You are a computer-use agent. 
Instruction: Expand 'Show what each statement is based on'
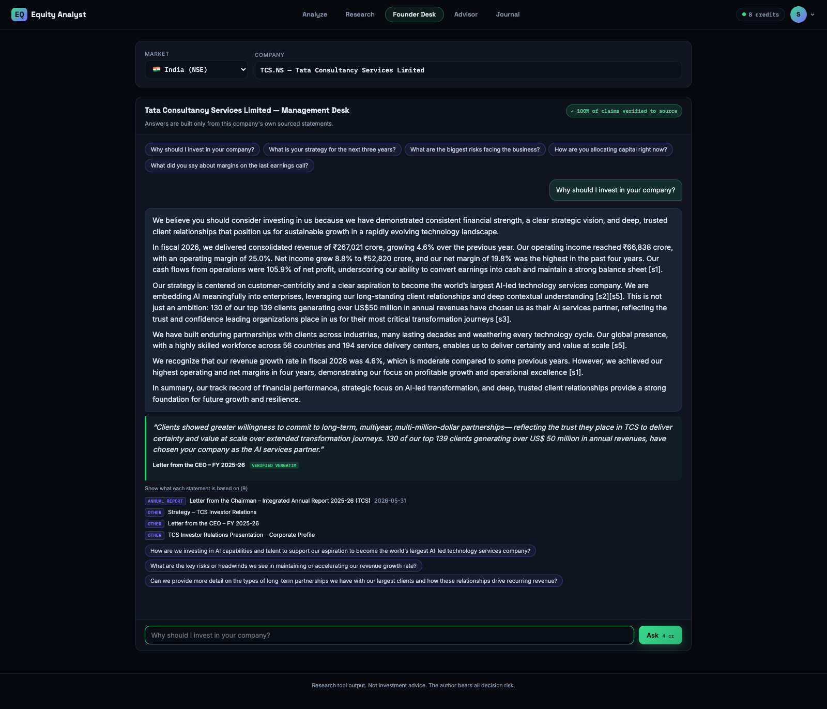196,488
